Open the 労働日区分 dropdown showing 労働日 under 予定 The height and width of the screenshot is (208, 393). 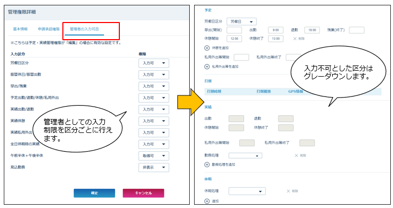click(241, 21)
